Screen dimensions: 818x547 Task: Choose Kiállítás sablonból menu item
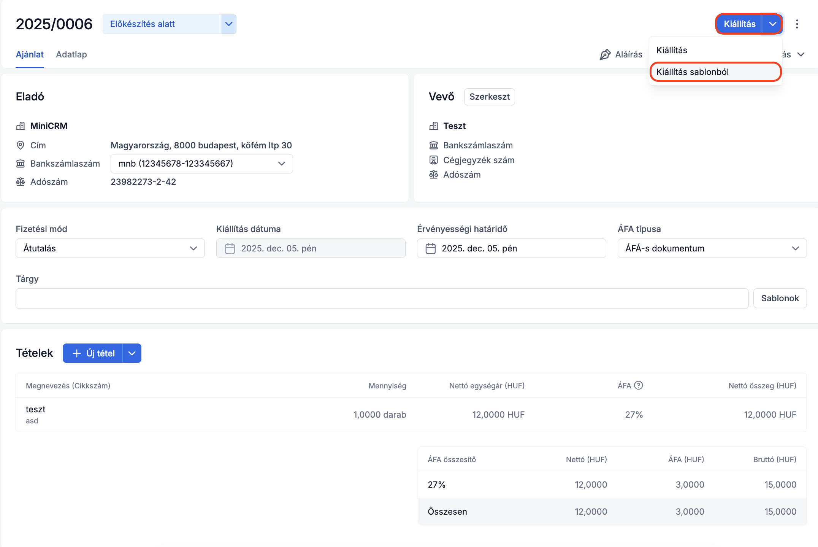pyautogui.click(x=715, y=72)
